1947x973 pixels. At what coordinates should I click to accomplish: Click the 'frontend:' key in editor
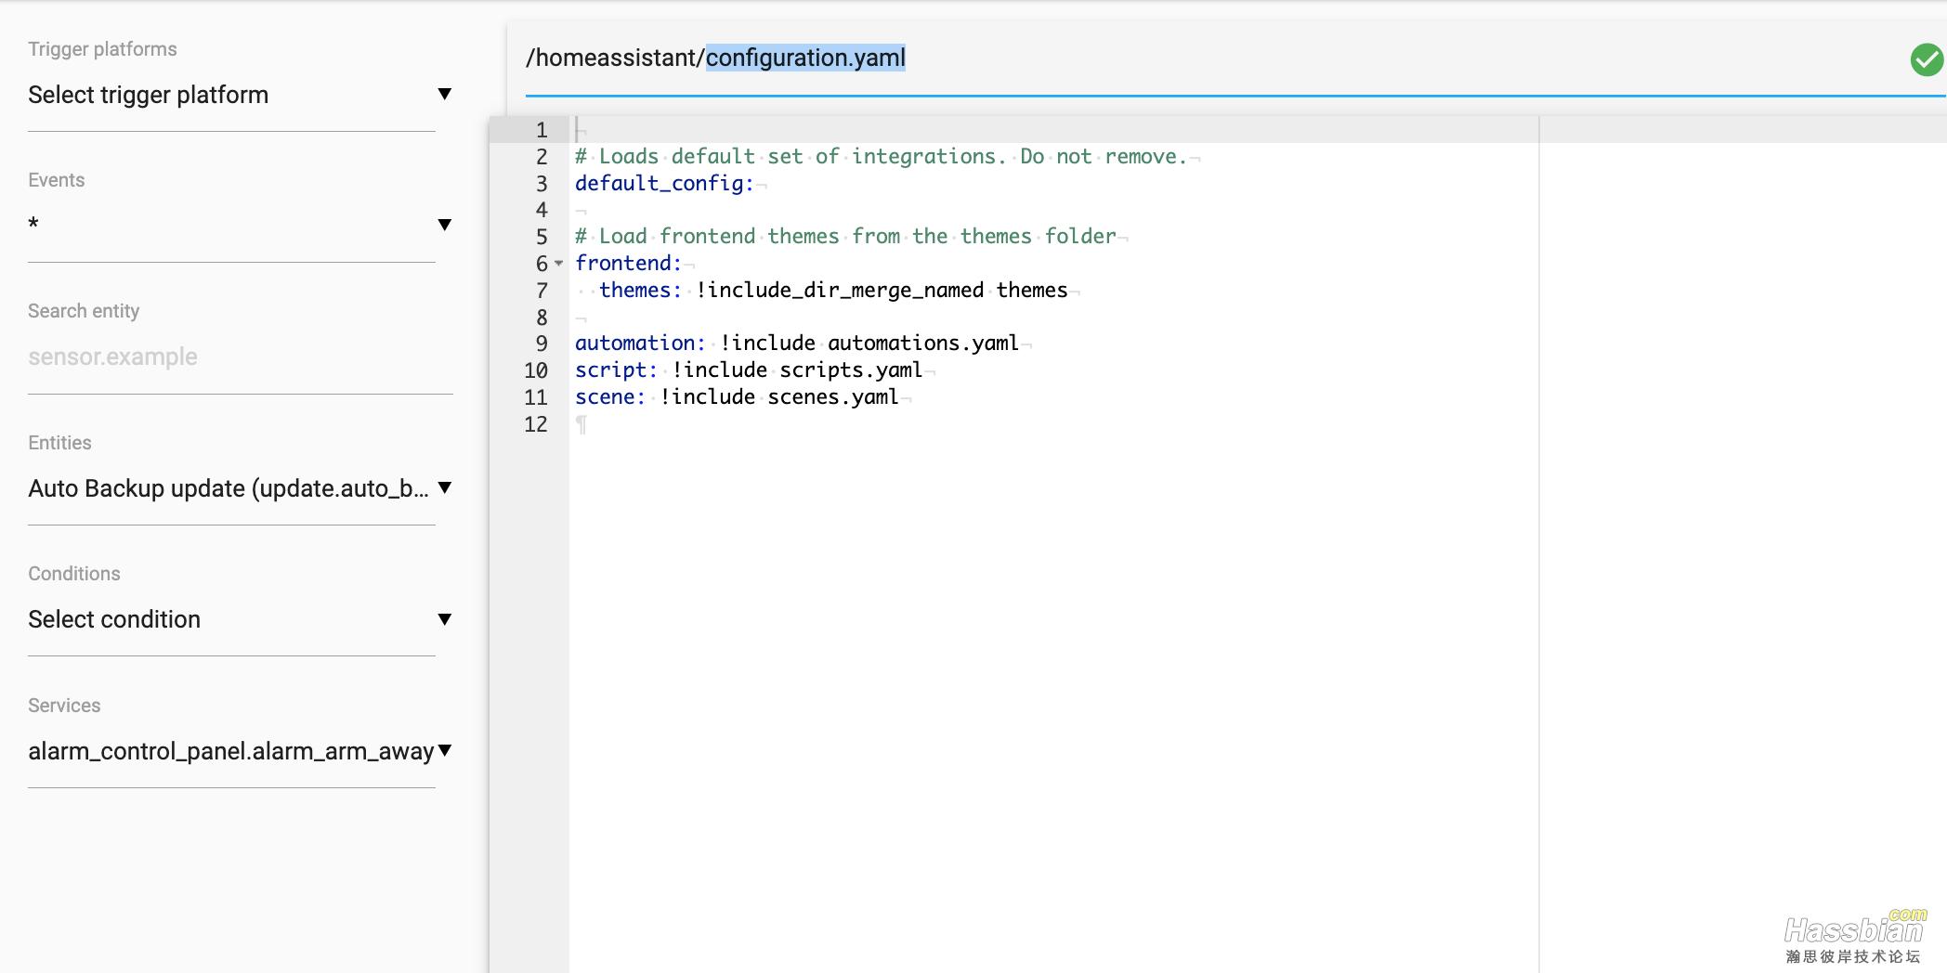[x=628, y=264]
